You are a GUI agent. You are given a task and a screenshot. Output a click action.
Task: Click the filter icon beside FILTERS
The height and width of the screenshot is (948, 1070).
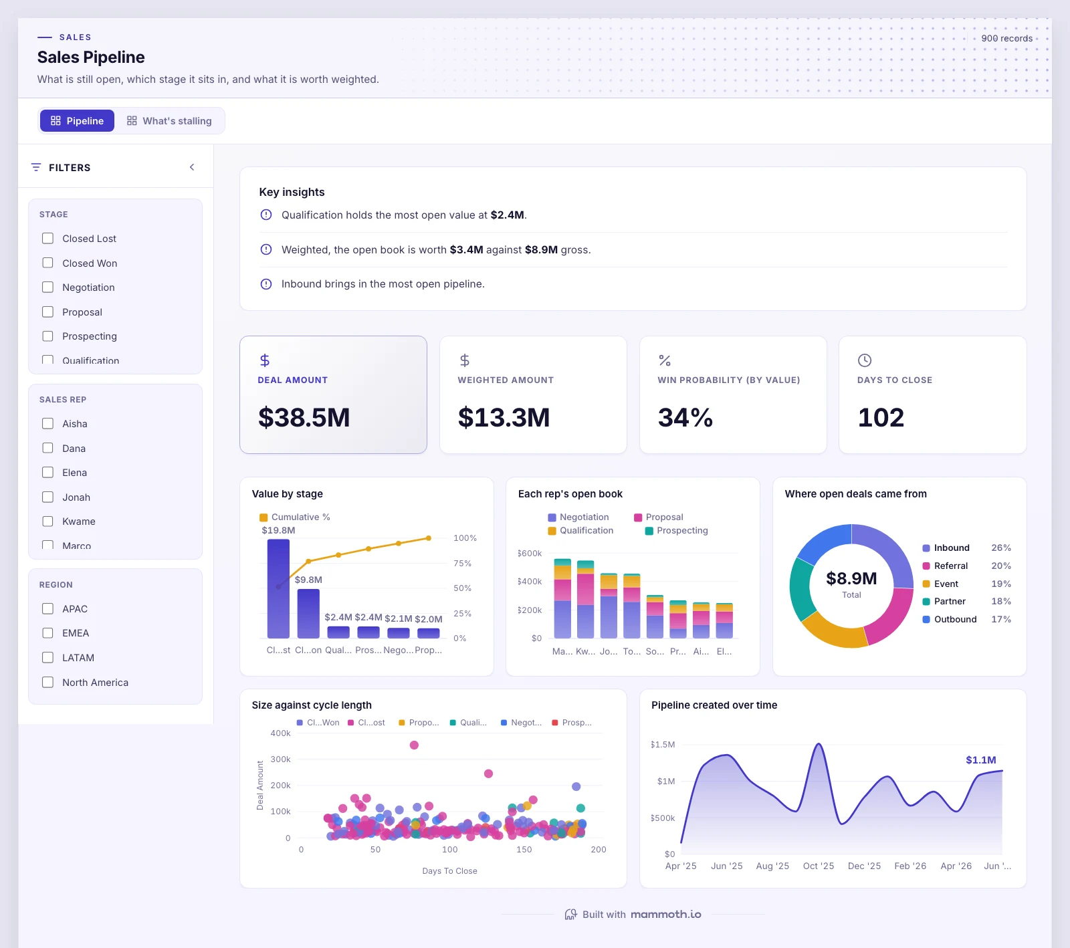(x=36, y=167)
